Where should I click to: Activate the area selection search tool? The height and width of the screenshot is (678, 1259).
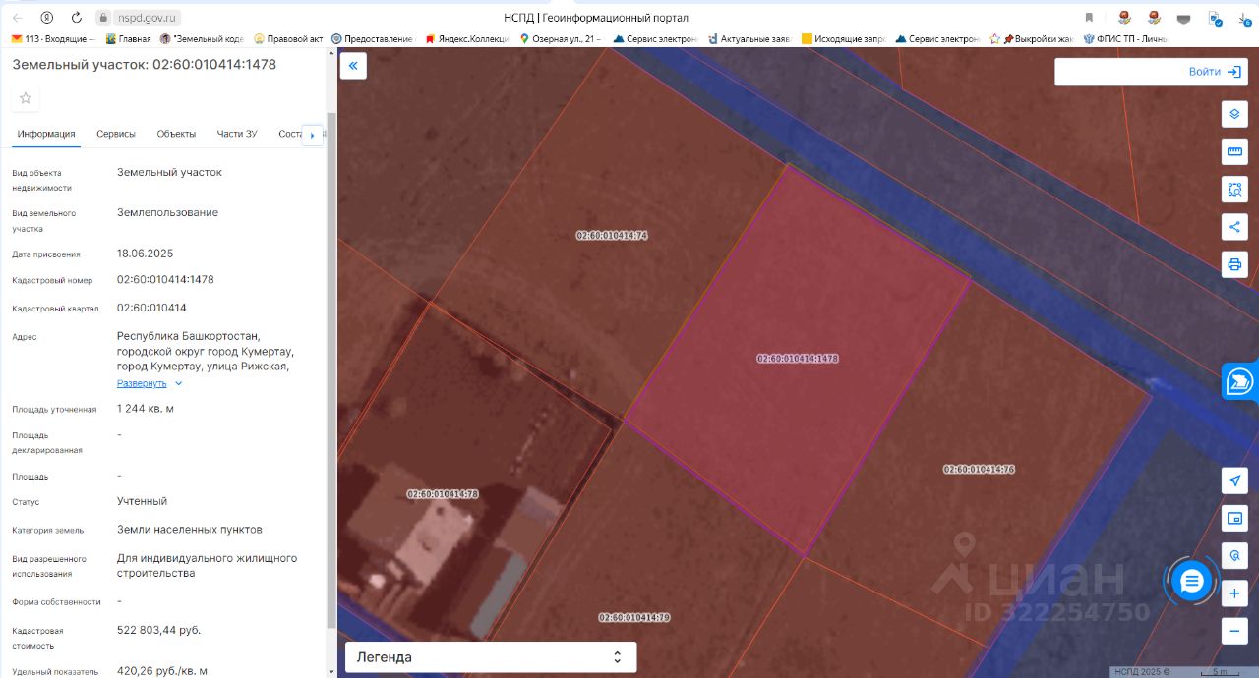coord(1234,190)
